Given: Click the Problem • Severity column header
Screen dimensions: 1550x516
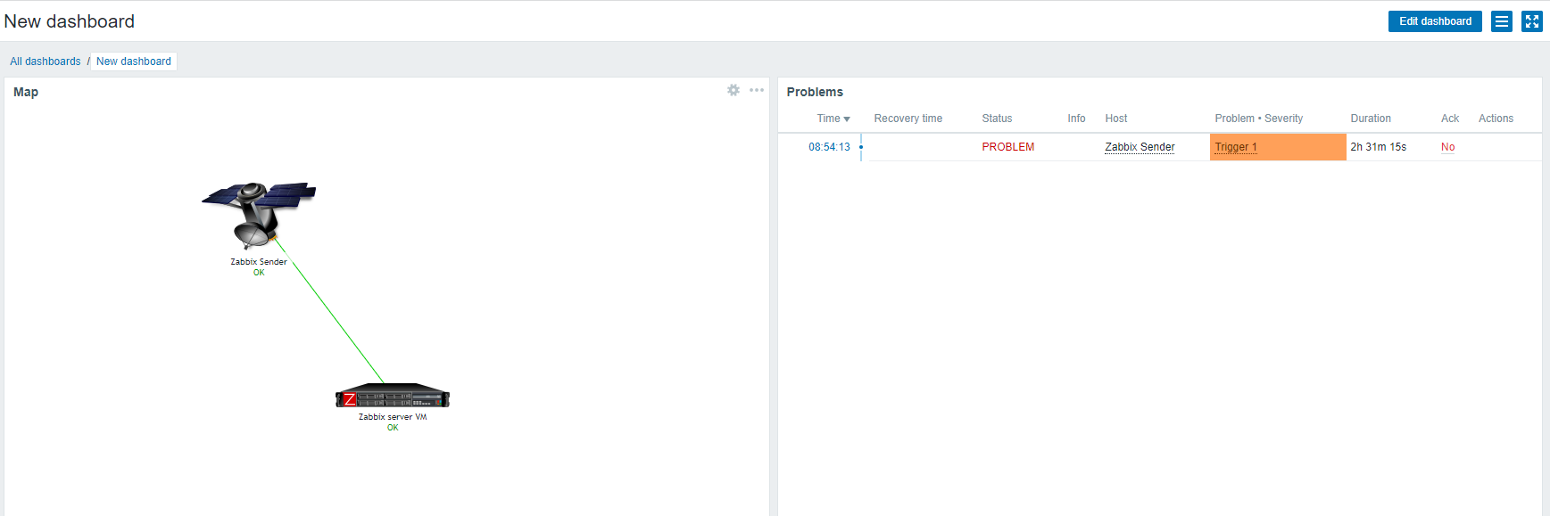Looking at the screenshot, I should coord(1258,119).
